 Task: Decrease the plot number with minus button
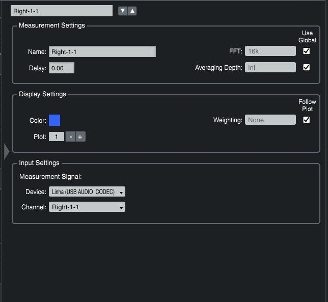[x=71, y=136]
